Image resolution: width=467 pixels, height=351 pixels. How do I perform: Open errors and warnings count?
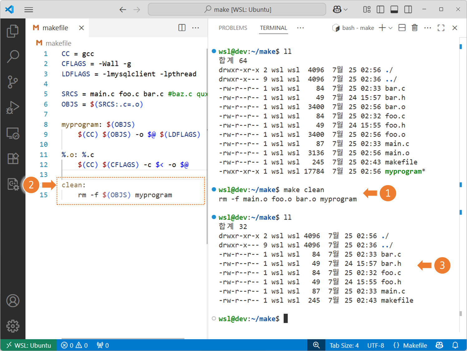tap(75, 345)
